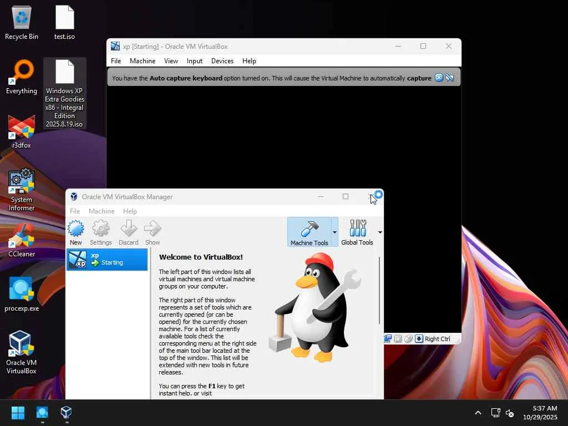Minimize the xp VM window
The image size is (568, 426).
(398, 46)
